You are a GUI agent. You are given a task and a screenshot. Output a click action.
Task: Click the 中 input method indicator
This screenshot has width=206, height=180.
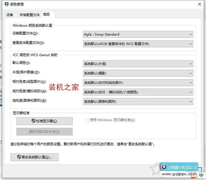(201, 175)
